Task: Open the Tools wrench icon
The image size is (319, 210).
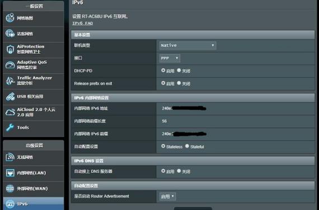Action: pyautogui.click(x=10, y=128)
